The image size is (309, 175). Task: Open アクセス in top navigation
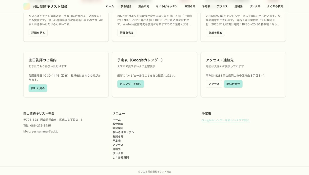pyautogui.click(x=222, y=6)
